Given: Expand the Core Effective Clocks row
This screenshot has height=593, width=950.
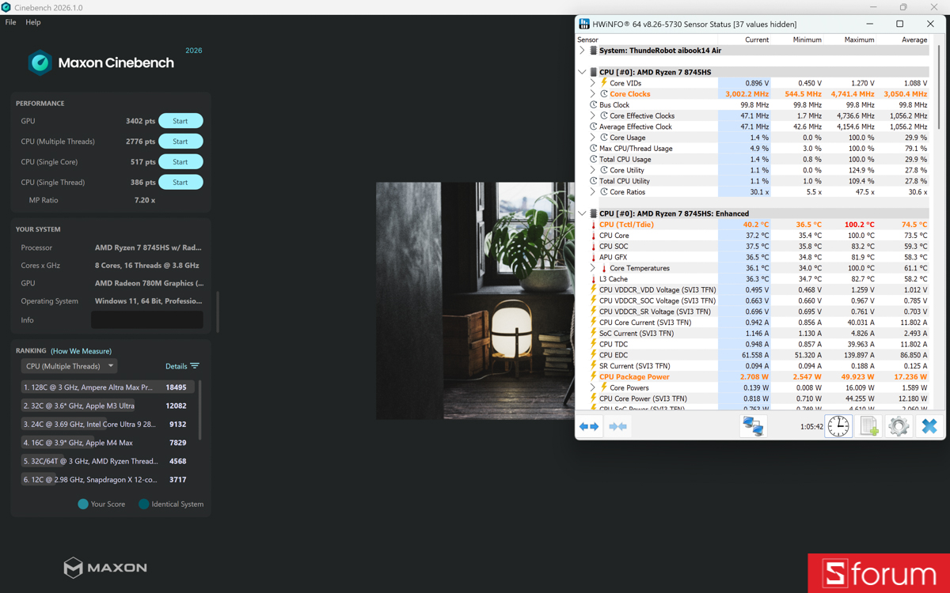Looking at the screenshot, I should coord(593,115).
